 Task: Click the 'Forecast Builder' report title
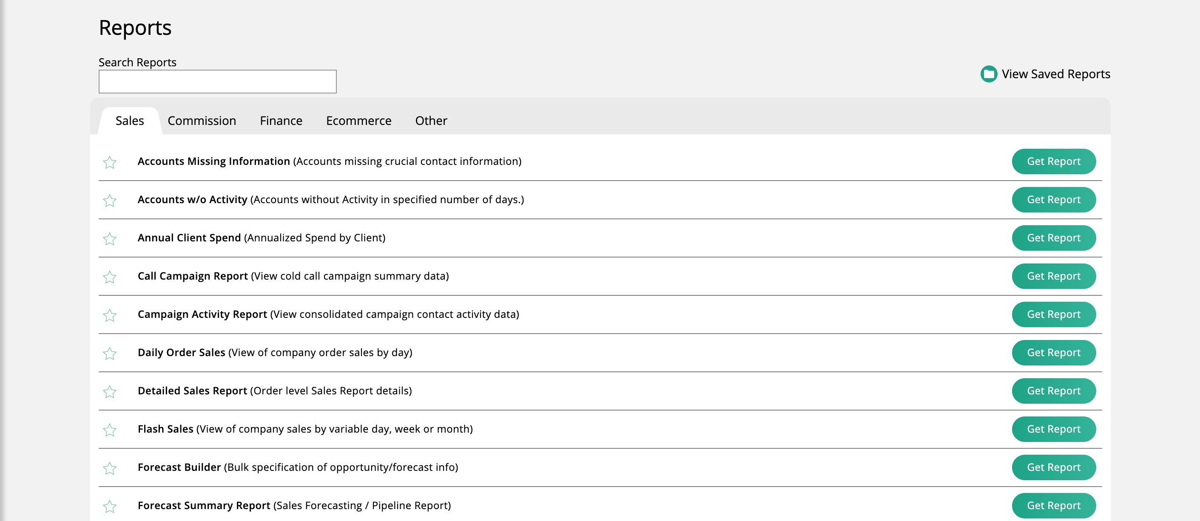179,467
